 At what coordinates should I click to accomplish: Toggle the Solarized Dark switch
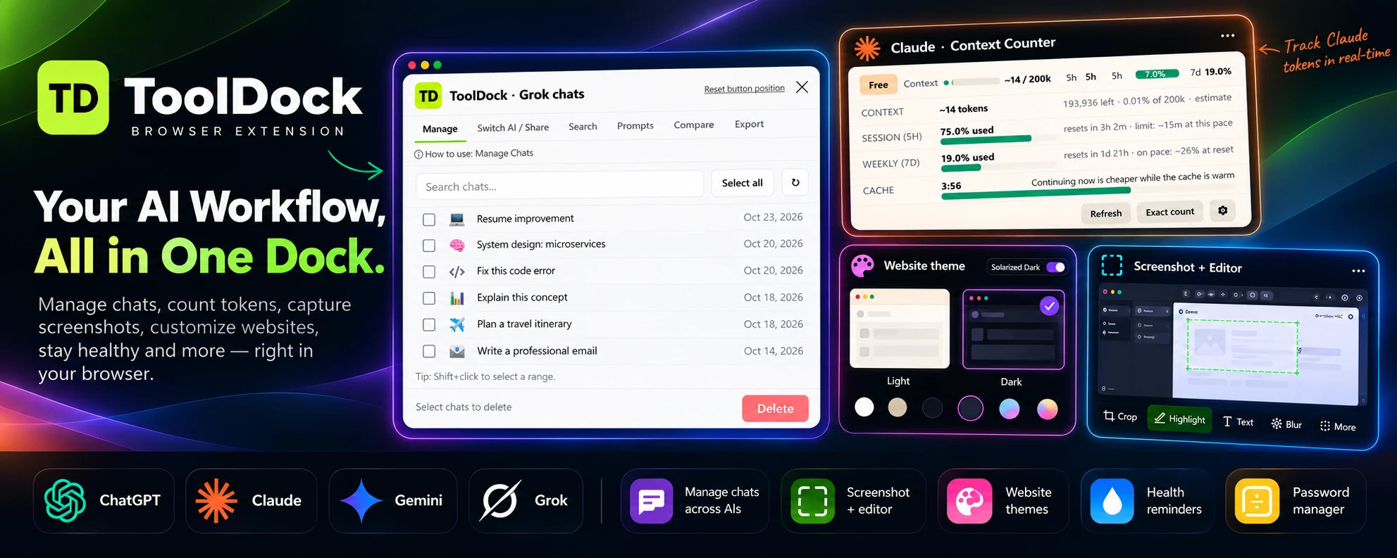(x=1055, y=267)
